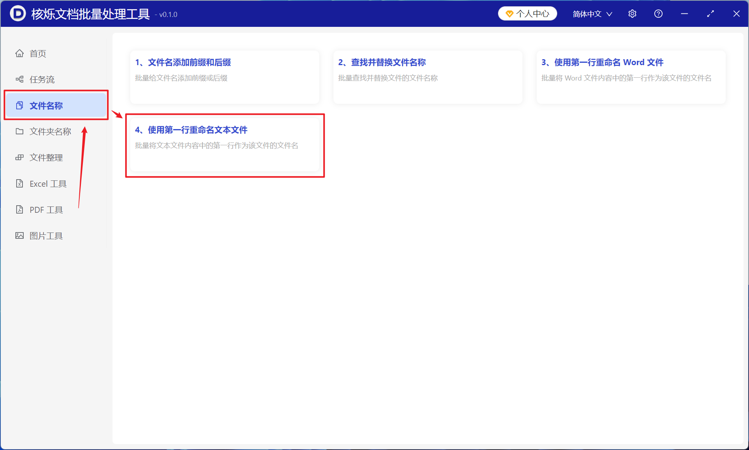Viewport: 749px width, 450px height.
Task: Open 文件夹名称 sidebar item
Action: click(56, 131)
